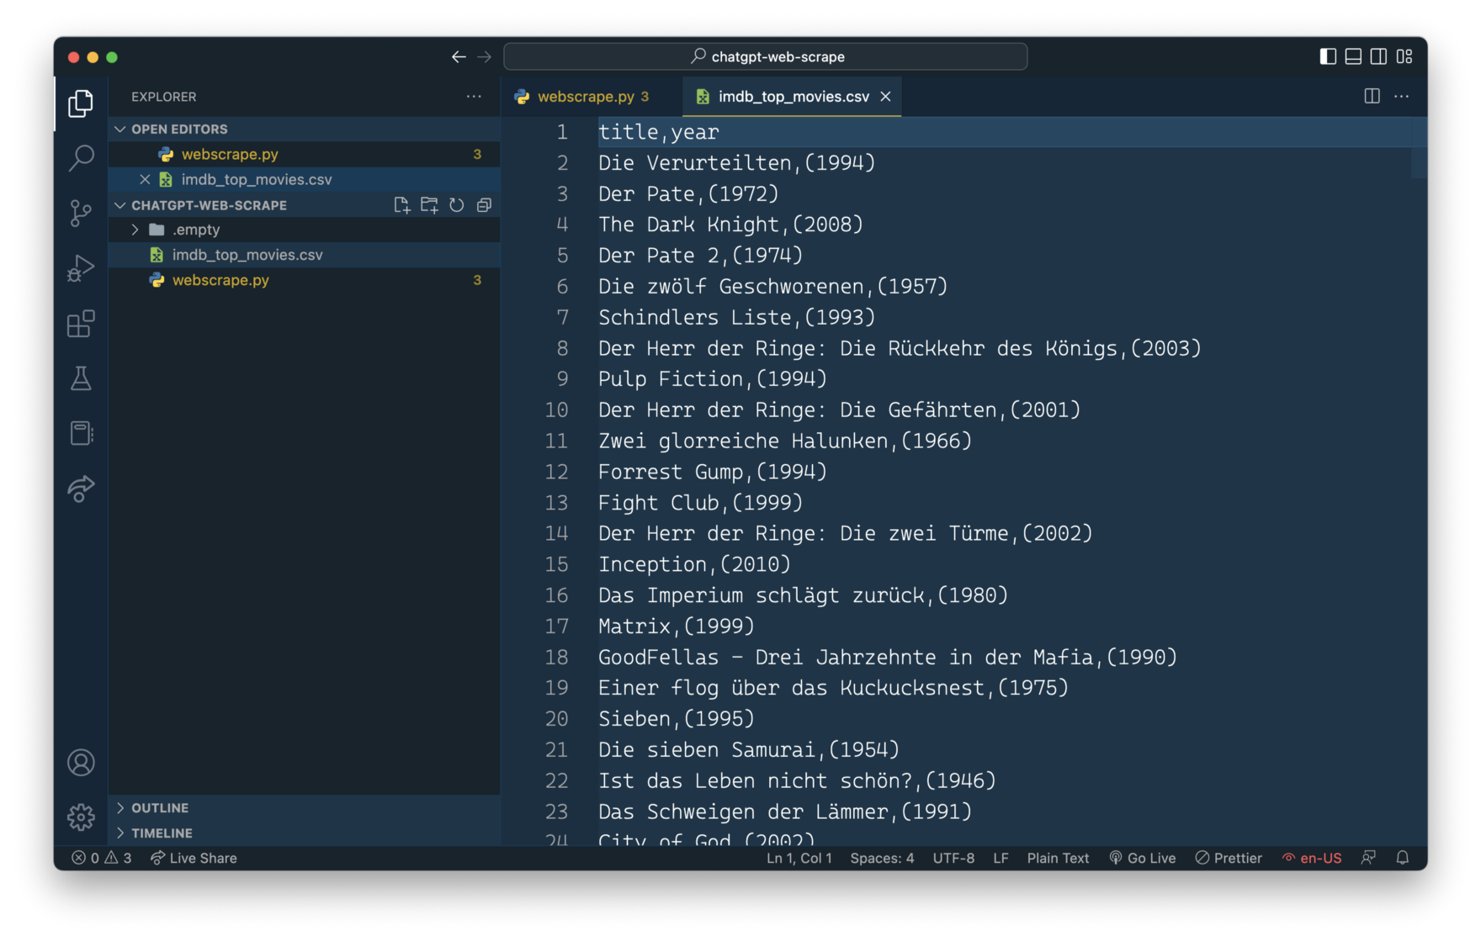Screen dimensions: 1481x941
Task: Open the Accounts menu
Action: [x=81, y=763]
